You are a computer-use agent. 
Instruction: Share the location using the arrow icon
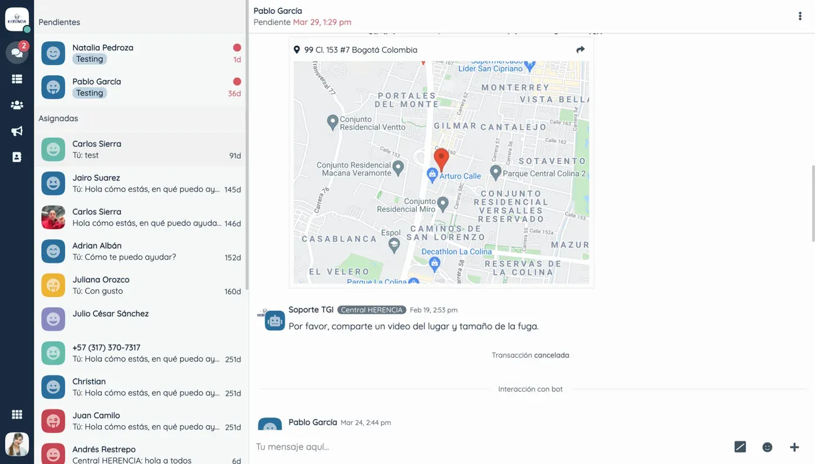[x=580, y=50]
